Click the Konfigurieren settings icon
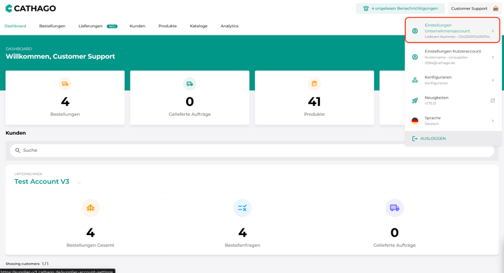Viewport: 504px width, 273px height. coord(415,80)
